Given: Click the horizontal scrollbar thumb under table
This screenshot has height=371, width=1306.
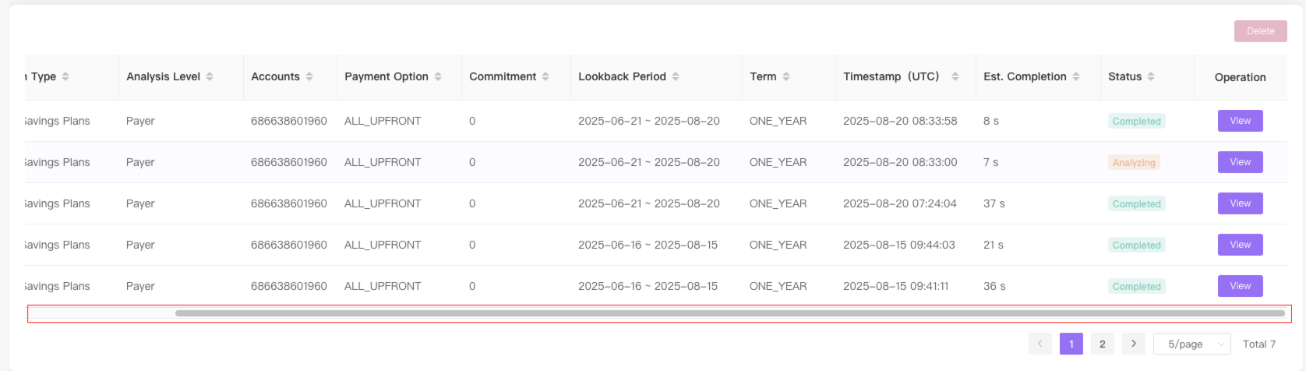Looking at the screenshot, I should click(x=730, y=313).
